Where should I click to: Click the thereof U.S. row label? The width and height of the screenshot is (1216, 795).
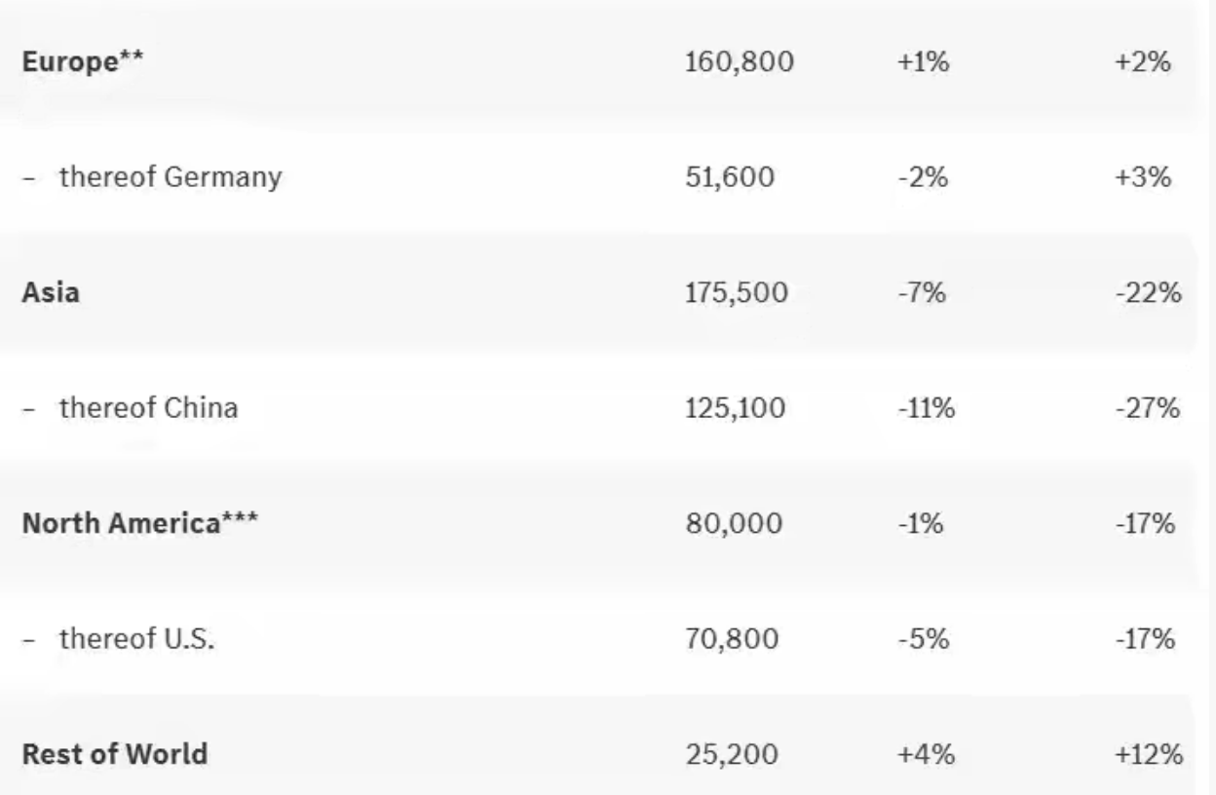(x=136, y=639)
